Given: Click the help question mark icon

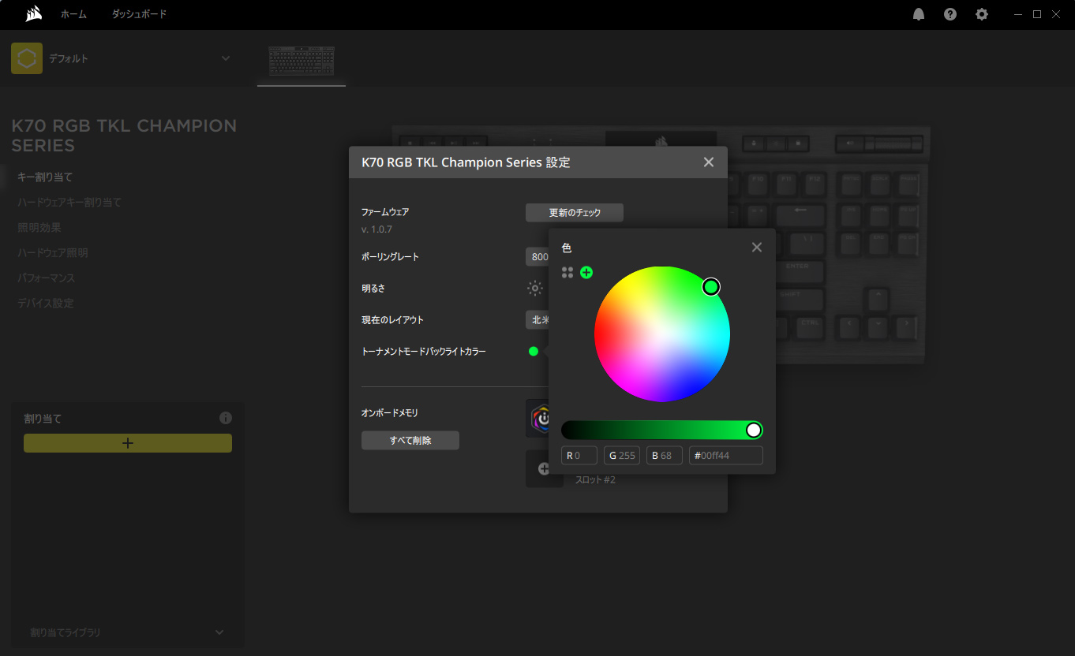Looking at the screenshot, I should click(950, 14).
